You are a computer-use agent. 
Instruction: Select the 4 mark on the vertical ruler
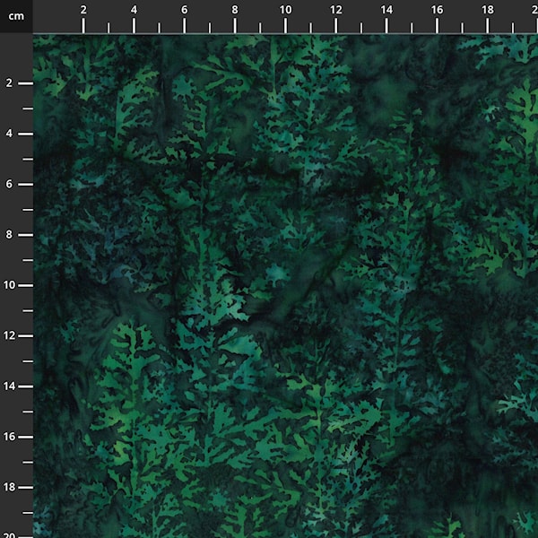(9, 134)
